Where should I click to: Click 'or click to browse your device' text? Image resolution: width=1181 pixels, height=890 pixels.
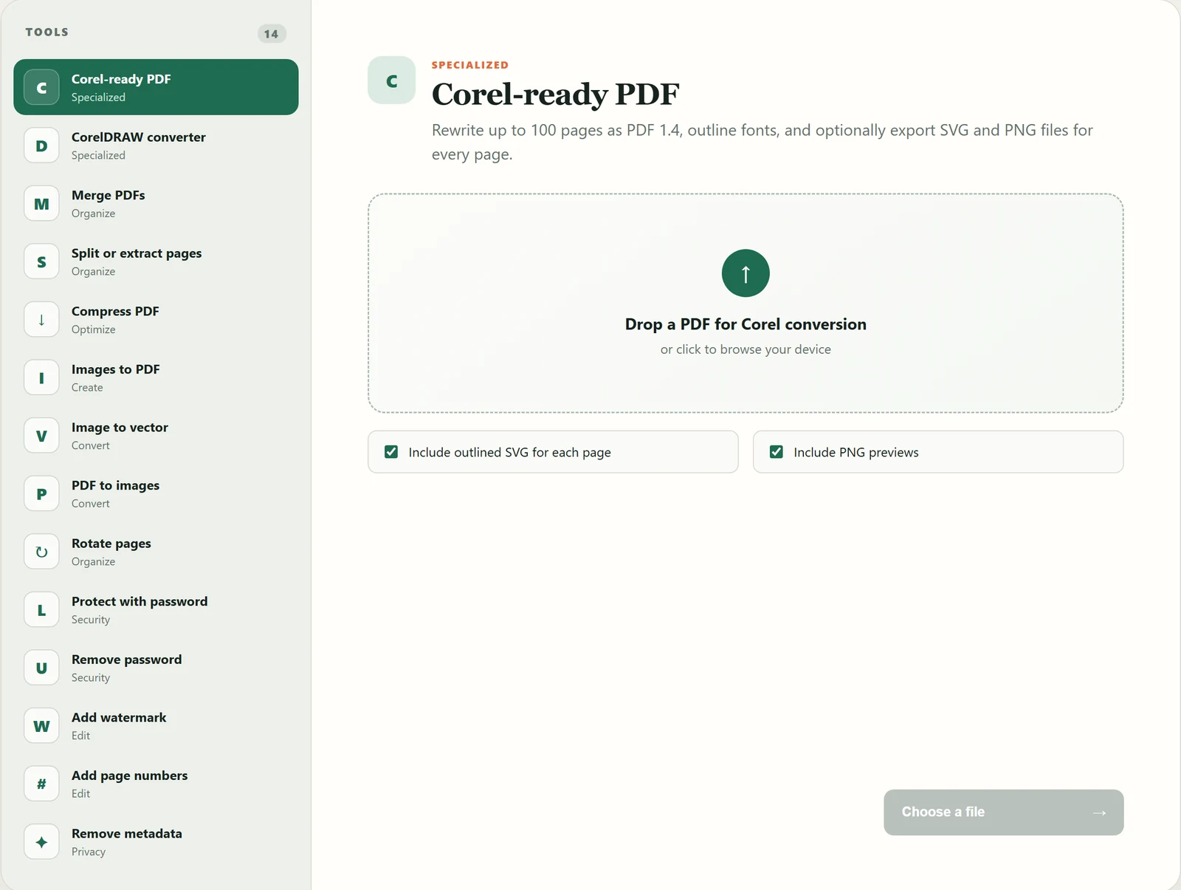tap(746, 349)
